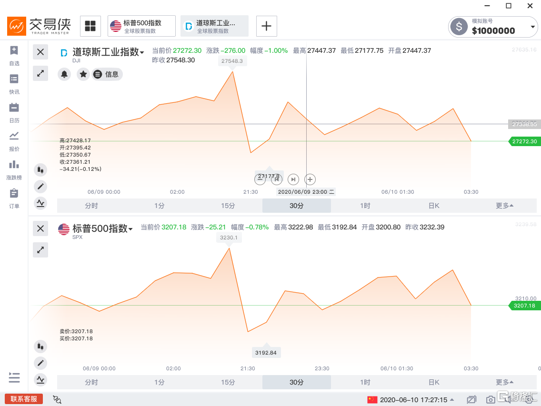Switch to the 标普500指数 tab
Viewport: 541px width, 406px height.
(141, 26)
